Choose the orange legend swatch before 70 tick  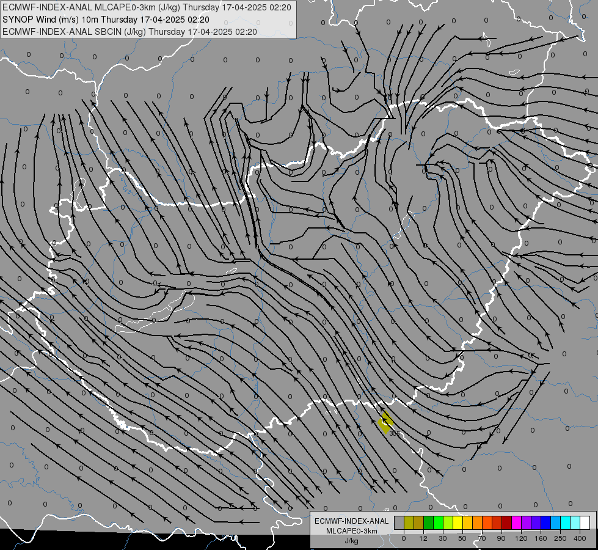point(478,522)
